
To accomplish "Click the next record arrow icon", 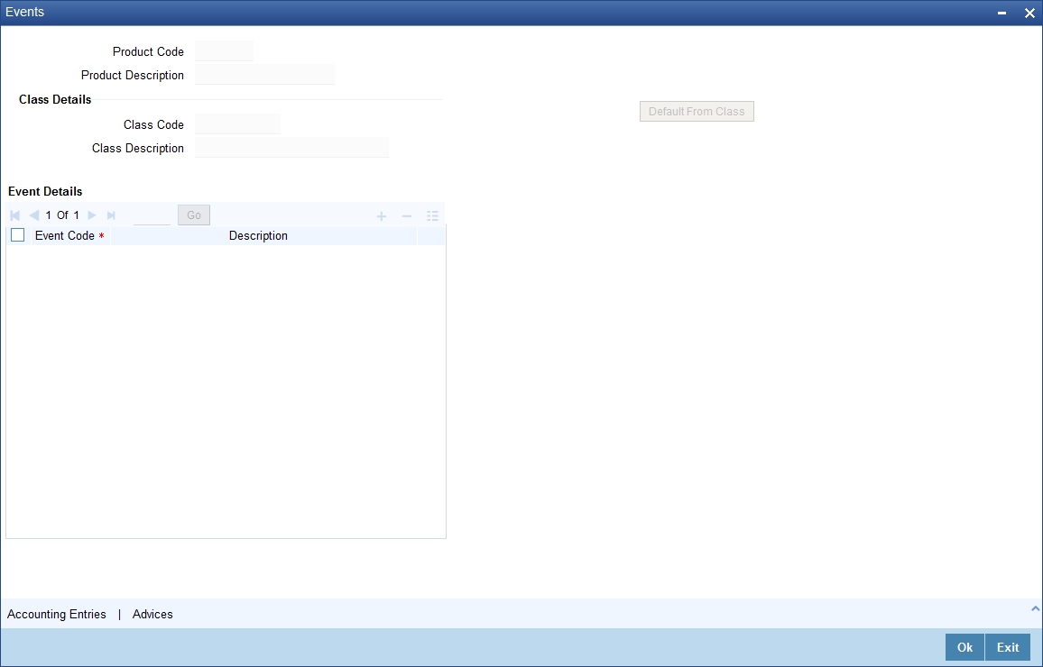I will pos(91,215).
